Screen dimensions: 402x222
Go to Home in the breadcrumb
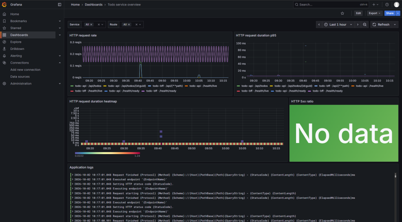(x=75, y=5)
